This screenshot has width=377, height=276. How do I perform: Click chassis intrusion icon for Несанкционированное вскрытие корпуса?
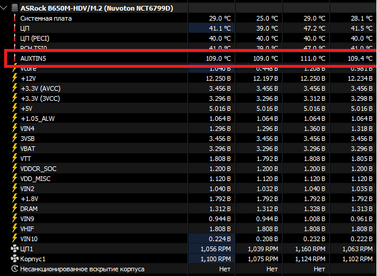(15, 269)
